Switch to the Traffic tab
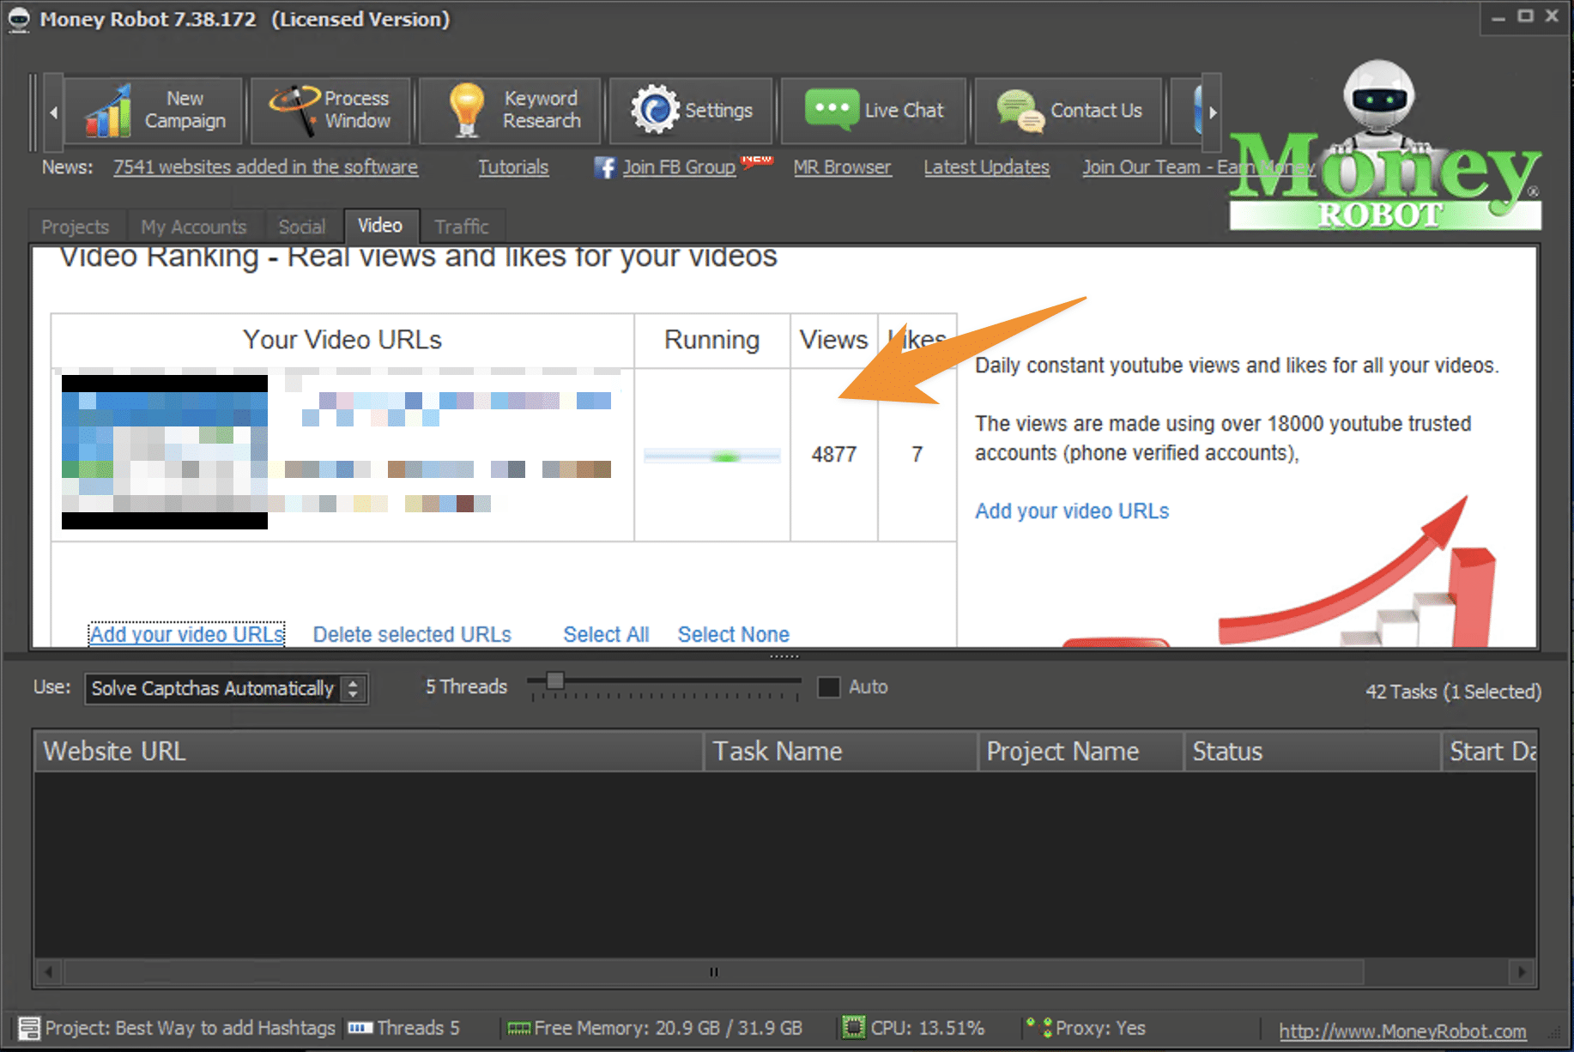1574x1052 pixels. point(462,226)
